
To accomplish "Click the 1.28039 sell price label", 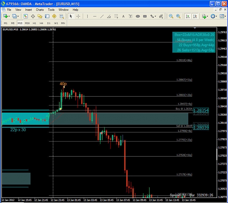I will click(201, 128).
